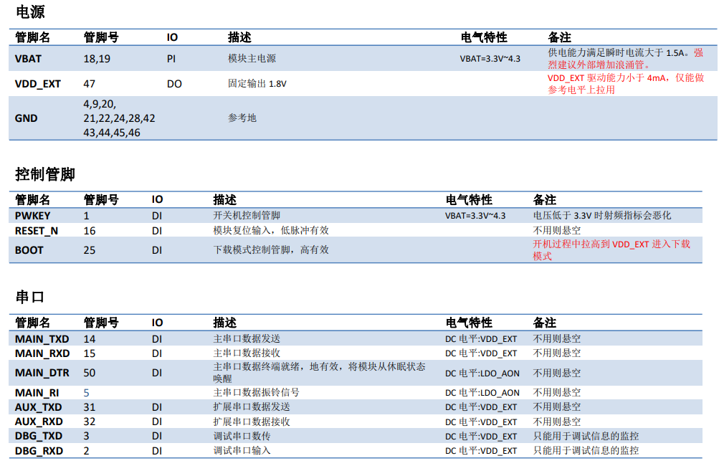This screenshot has height=466, width=719.
Task: Select the AUX_RXD pin name
Action: [x=39, y=422]
